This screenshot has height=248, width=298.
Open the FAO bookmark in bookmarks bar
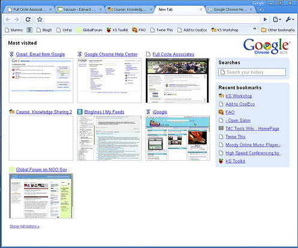pos(139,30)
